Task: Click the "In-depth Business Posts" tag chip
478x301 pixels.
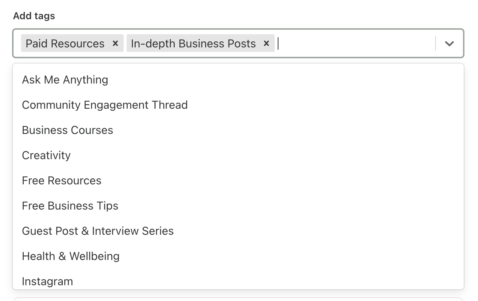Action: (x=193, y=43)
